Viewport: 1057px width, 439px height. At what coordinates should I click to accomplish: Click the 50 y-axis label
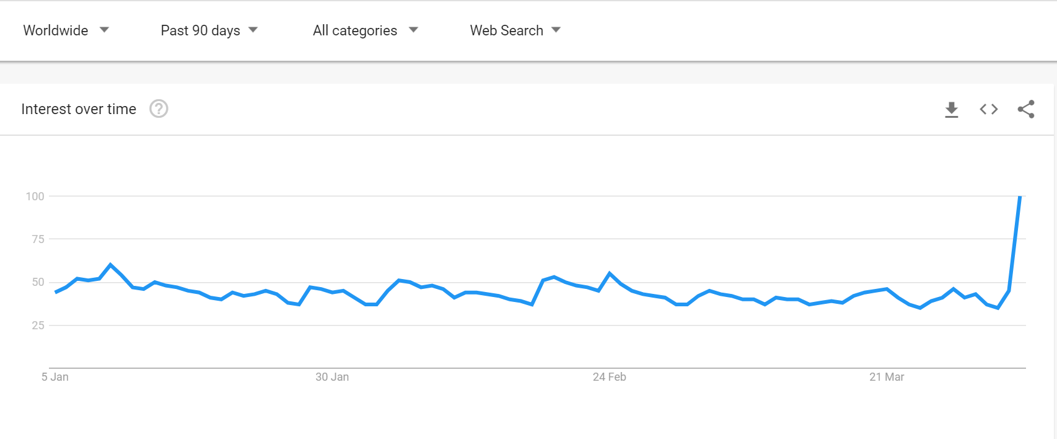click(38, 282)
